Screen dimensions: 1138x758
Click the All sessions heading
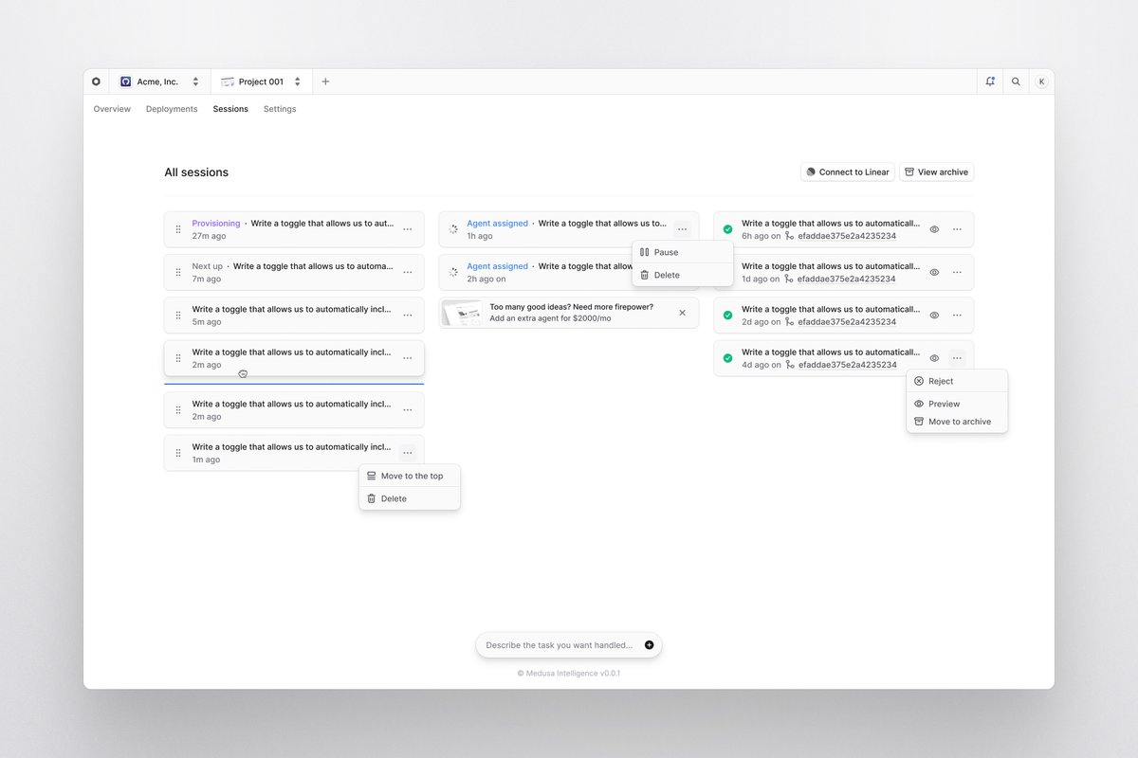196,172
